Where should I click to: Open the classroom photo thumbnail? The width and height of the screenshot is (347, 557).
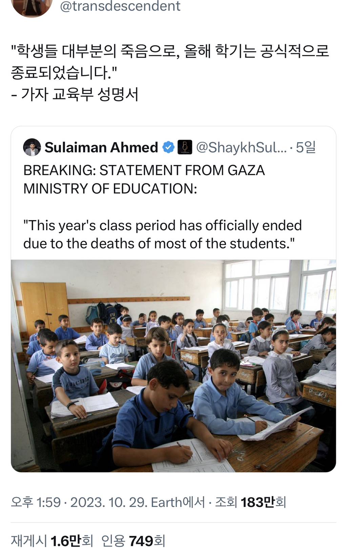(173, 366)
